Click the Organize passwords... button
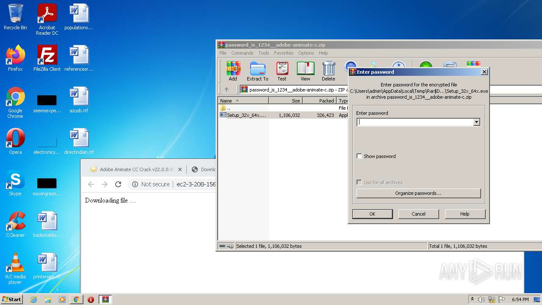542x305 pixels. pyautogui.click(x=418, y=193)
